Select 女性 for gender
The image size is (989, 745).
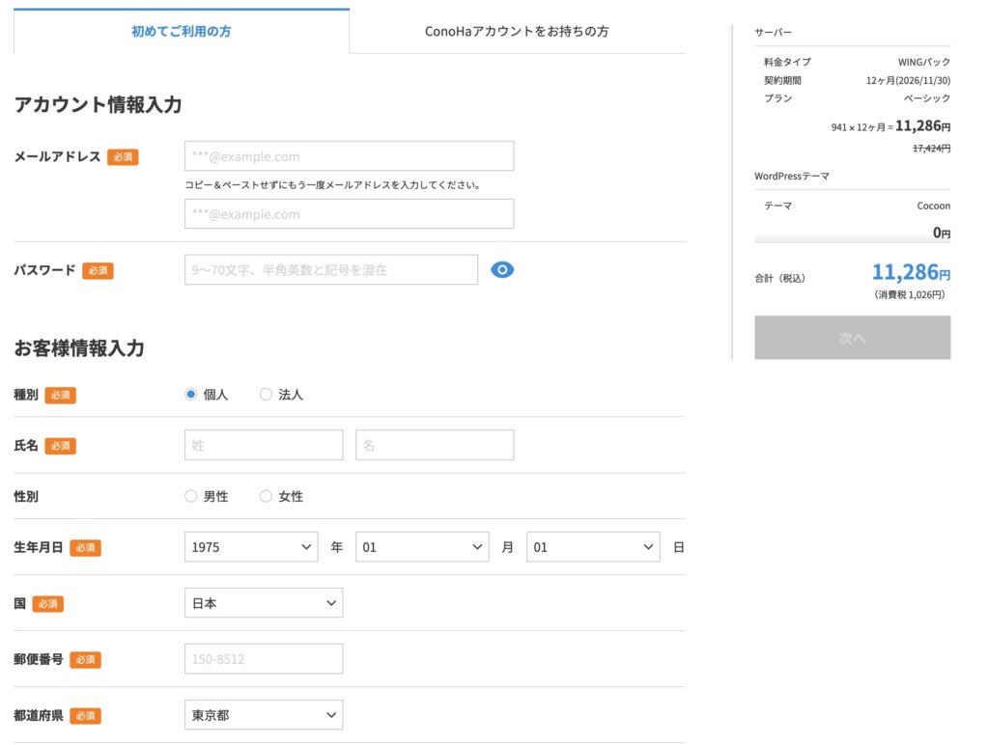[x=266, y=495]
